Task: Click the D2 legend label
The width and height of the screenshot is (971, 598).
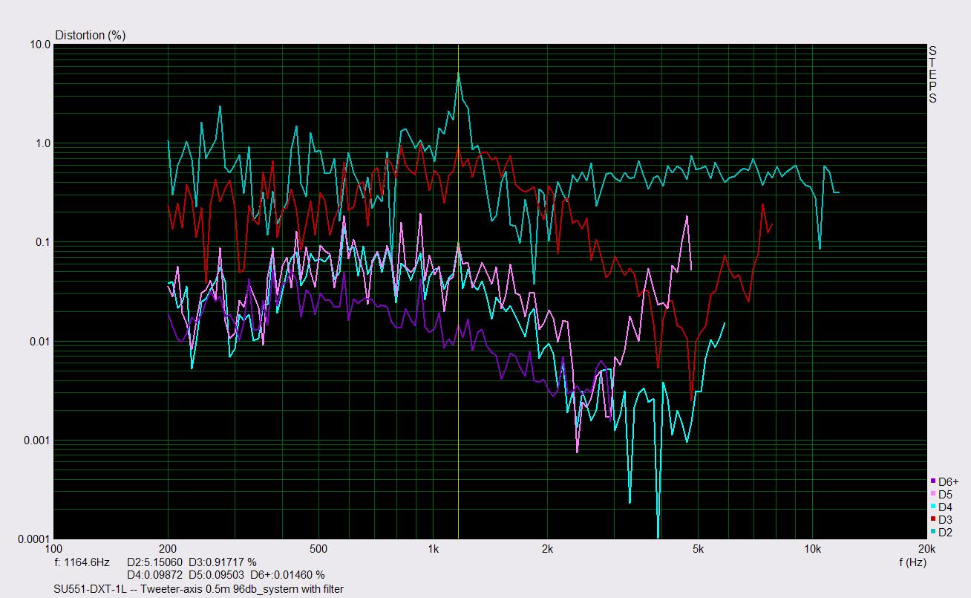Action: 945,532
